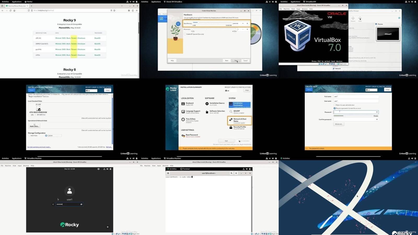Image resolution: width=418 pixels, height=235 pixels.
Task: Open the Firefox hamburger menu
Action: pyautogui.click(x=137, y=10)
